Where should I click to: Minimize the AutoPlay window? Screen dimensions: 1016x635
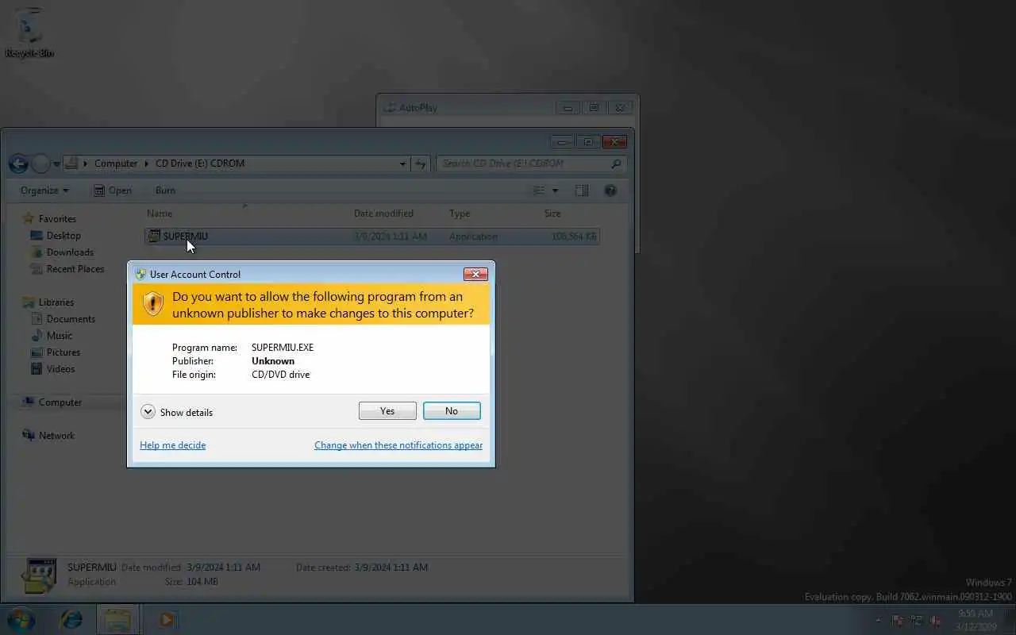coord(568,107)
